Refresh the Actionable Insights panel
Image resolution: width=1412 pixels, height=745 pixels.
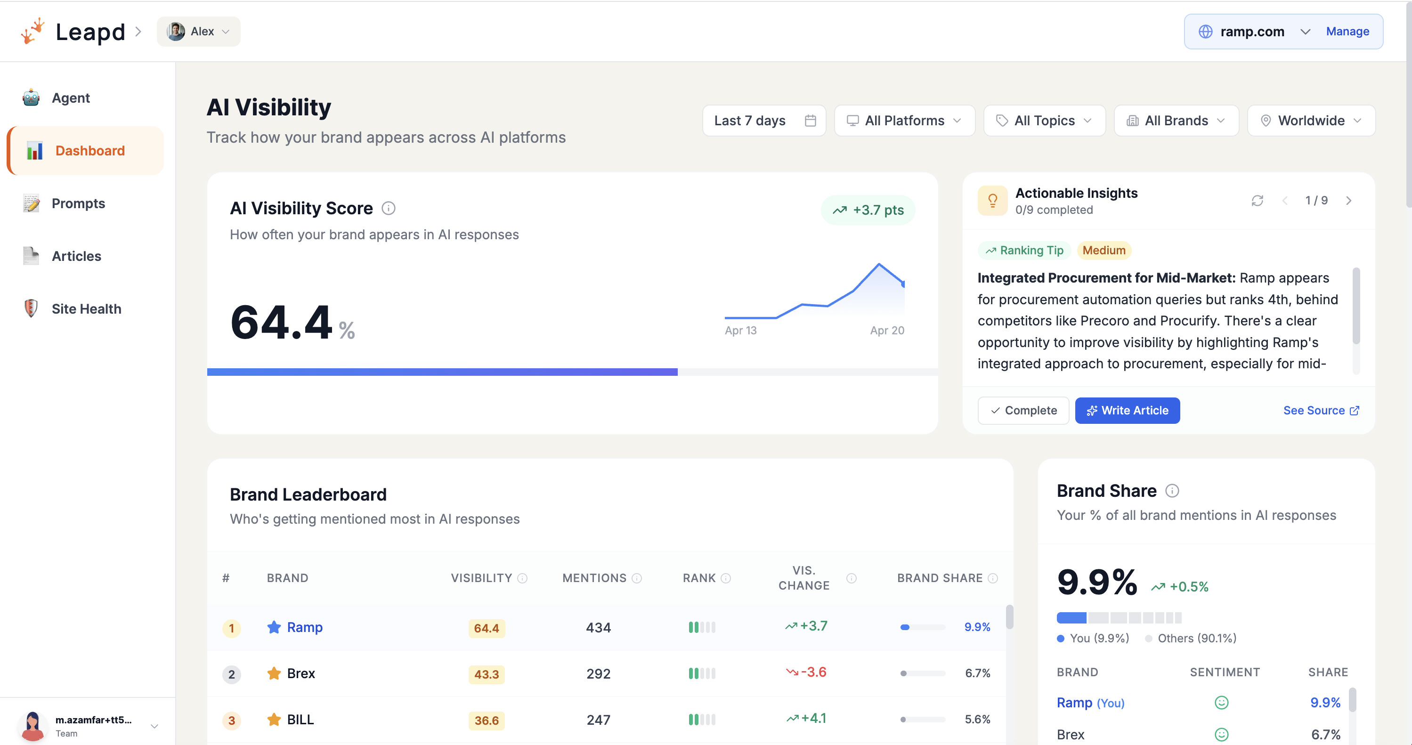1258,200
